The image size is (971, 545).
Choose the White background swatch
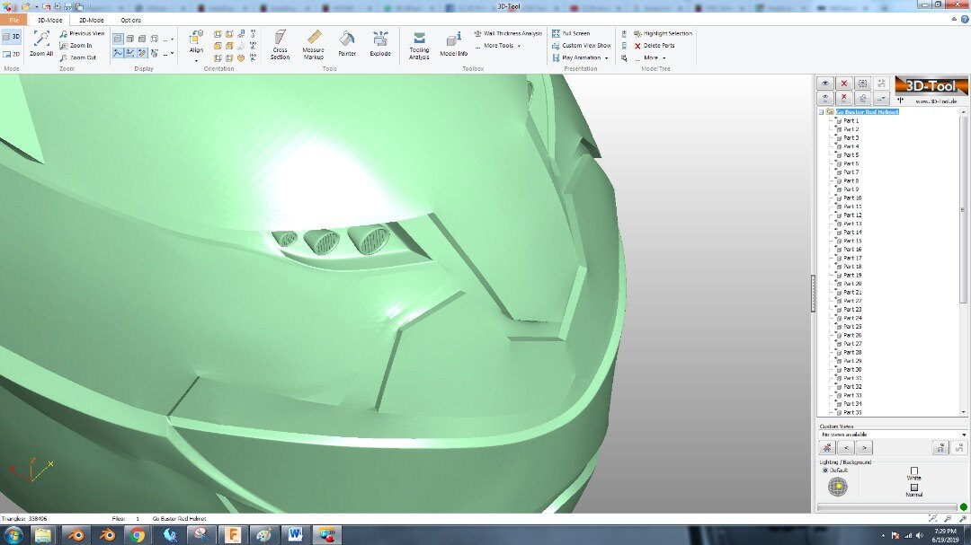[914, 470]
